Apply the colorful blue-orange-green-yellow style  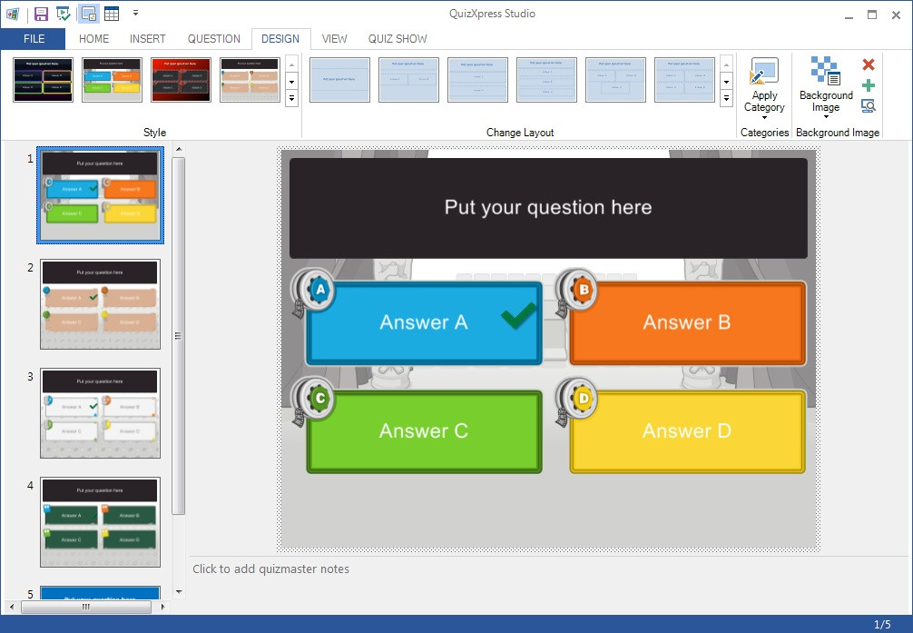[x=112, y=80]
